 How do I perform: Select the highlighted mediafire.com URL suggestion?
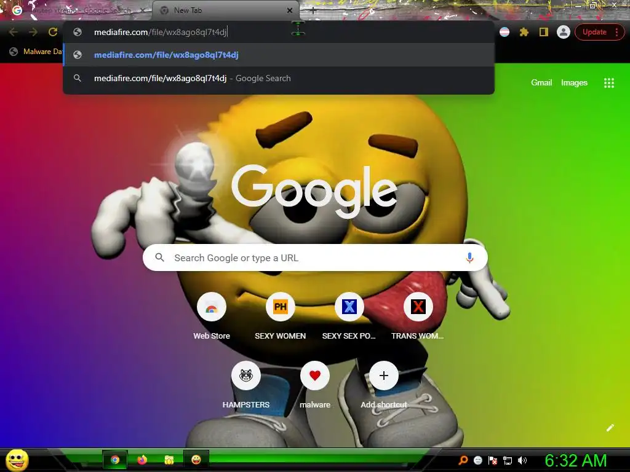279,55
